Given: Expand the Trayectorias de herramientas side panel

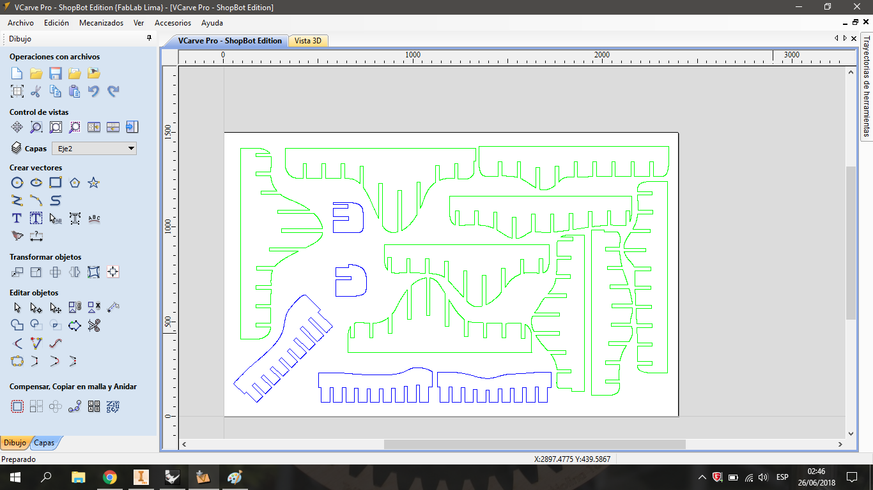Looking at the screenshot, I should 867,86.
